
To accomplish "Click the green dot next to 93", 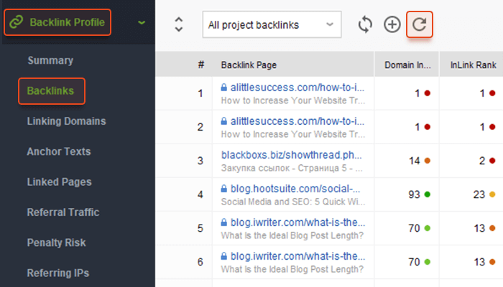I will point(428,194).
